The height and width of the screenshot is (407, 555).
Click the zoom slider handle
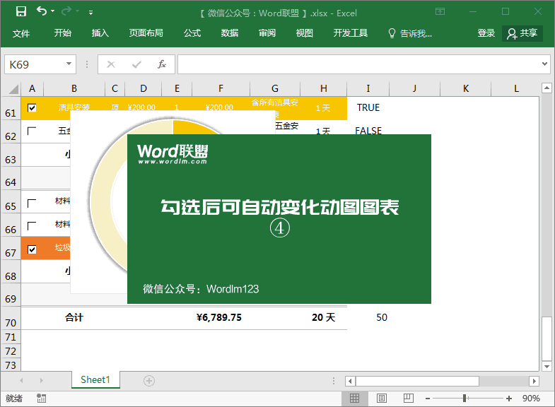pos(465,399)
